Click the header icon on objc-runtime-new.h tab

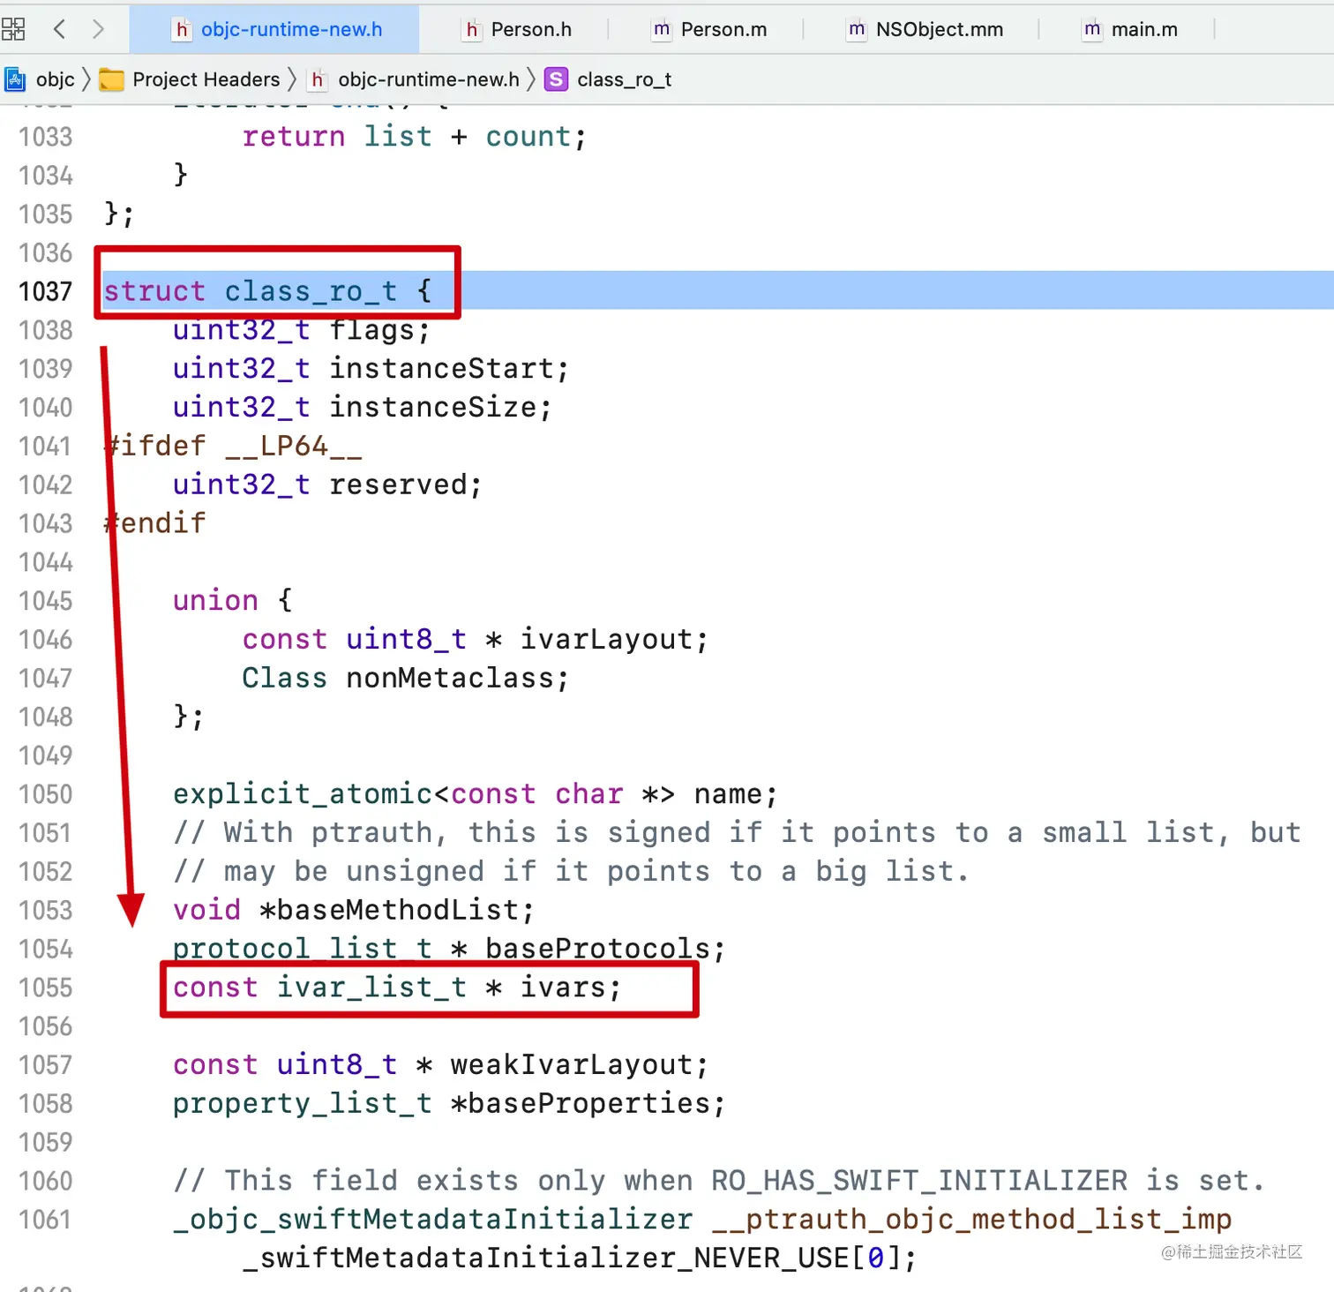(182, 29)
